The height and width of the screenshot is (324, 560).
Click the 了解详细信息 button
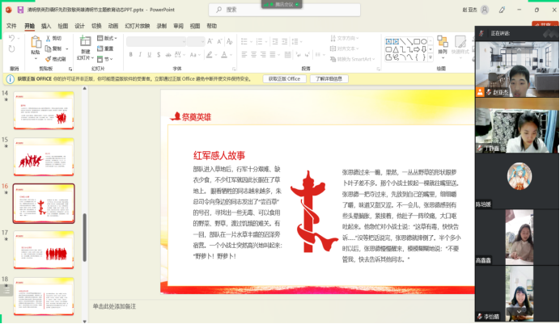pos(330,79)
